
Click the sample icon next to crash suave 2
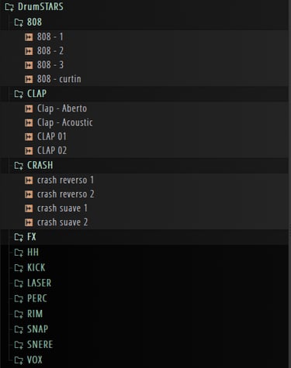click(29, 222)
